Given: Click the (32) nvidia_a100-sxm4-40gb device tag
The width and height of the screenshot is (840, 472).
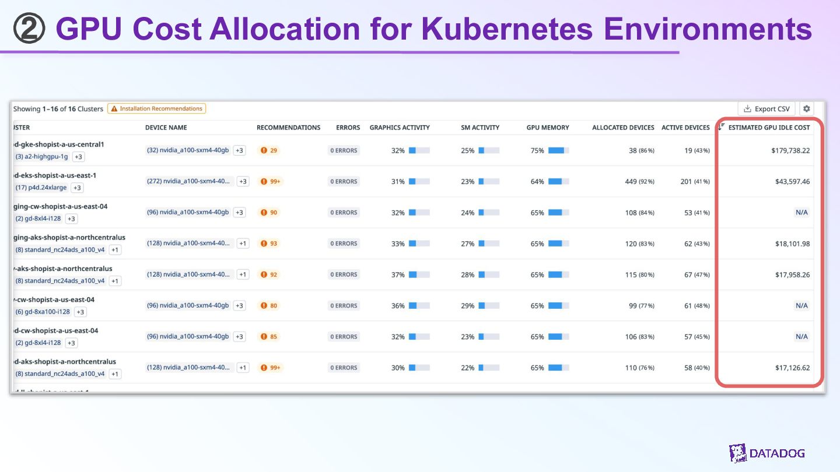Looking at the screenshot, I should (x=188, y=150).
